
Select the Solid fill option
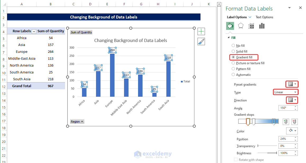point(233,52)
